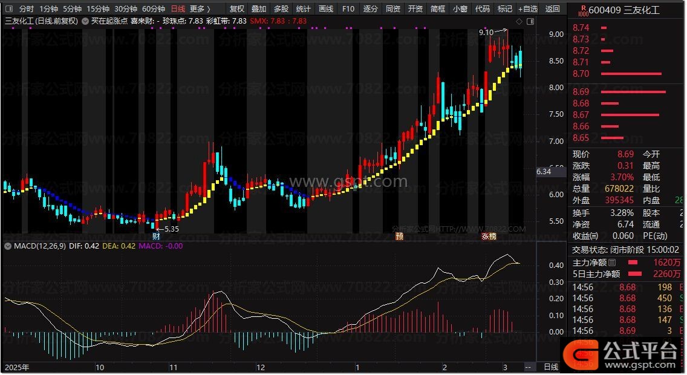This screenshot has height=375, width=687.
Task: Switch to the 日线 daily period tab
Action: click(178, 9)
